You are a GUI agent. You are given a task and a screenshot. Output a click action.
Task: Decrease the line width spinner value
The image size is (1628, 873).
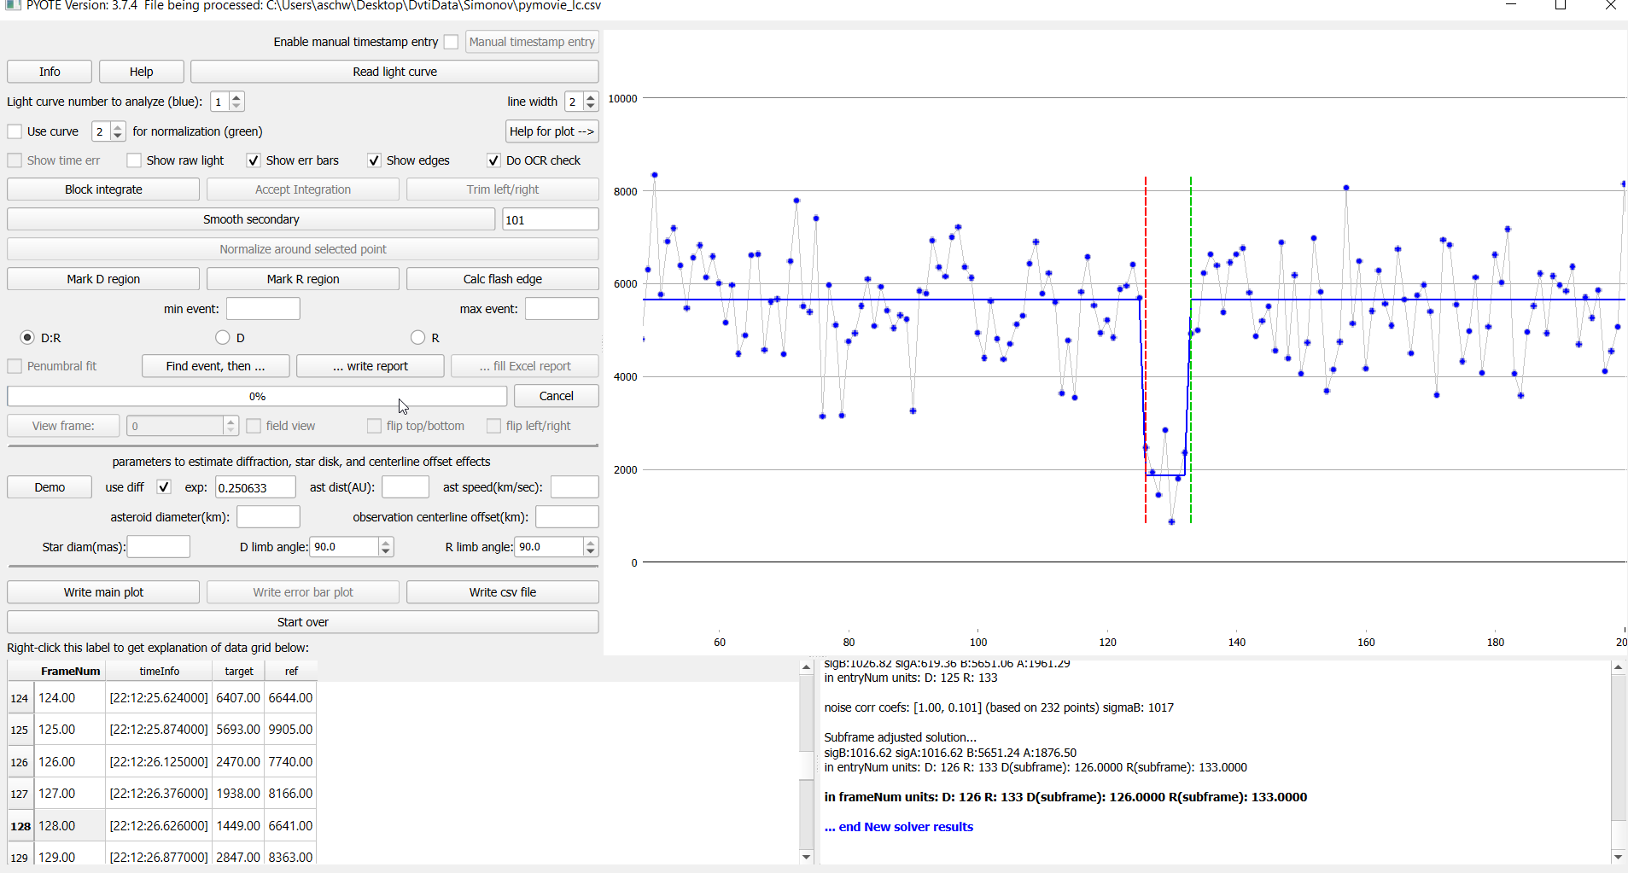click(591, 107)
